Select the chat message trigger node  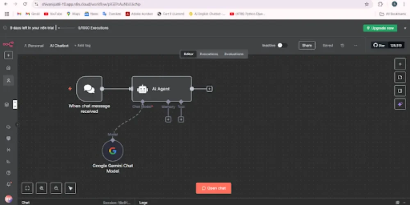[x=89, y=89]
